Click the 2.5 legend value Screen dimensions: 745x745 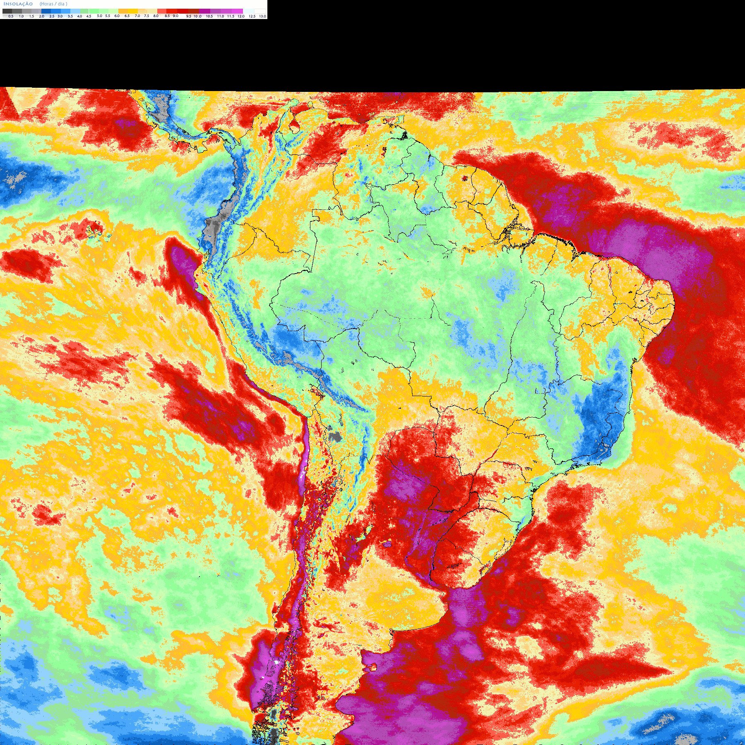(x=52, y=16)
